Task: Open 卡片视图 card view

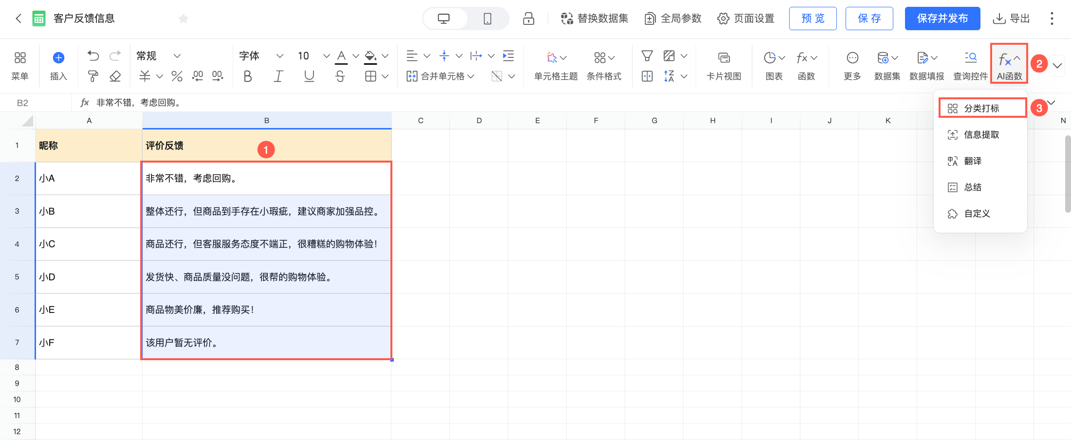Action: [x=724, y=66]
